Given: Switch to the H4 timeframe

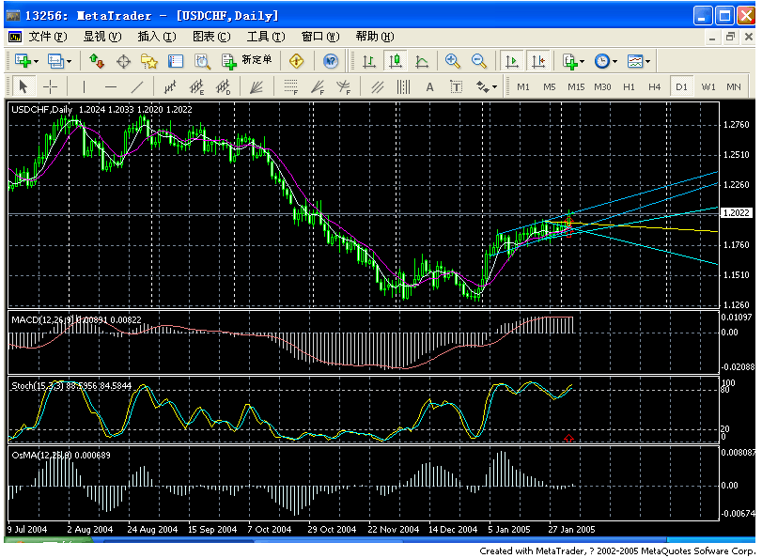Looking at the screenshot, I should point(655,86).
